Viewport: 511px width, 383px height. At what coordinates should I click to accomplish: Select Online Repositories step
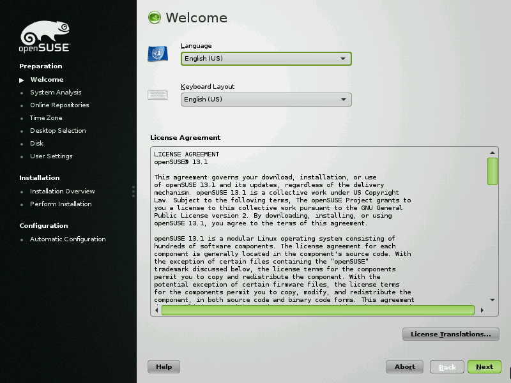point(59,105)
